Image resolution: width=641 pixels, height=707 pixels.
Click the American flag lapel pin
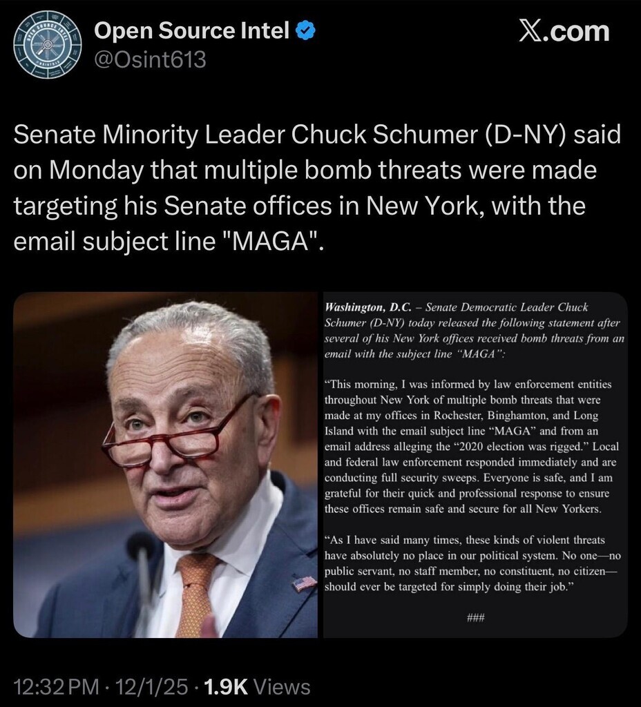click(304, 583)
